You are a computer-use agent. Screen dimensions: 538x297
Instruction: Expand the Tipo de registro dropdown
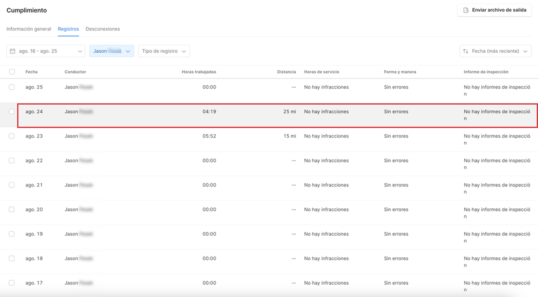164,51
